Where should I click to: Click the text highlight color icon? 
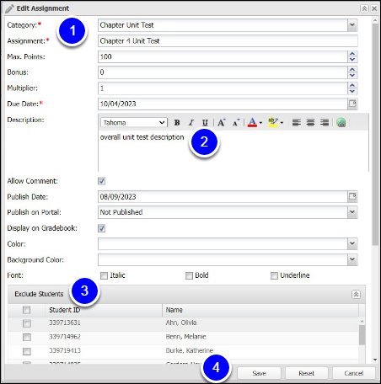coord(273,123)
